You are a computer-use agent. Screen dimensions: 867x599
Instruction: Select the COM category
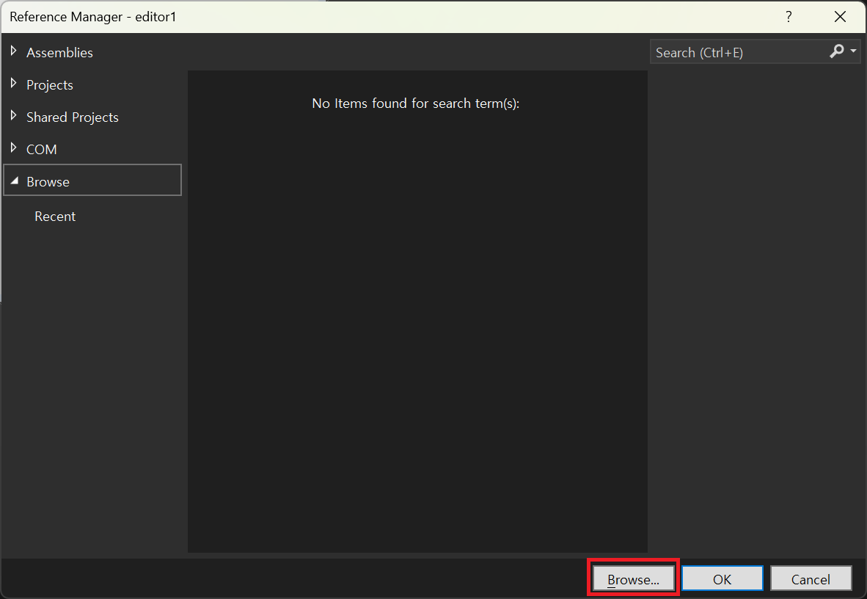click(x=42, y=150)
